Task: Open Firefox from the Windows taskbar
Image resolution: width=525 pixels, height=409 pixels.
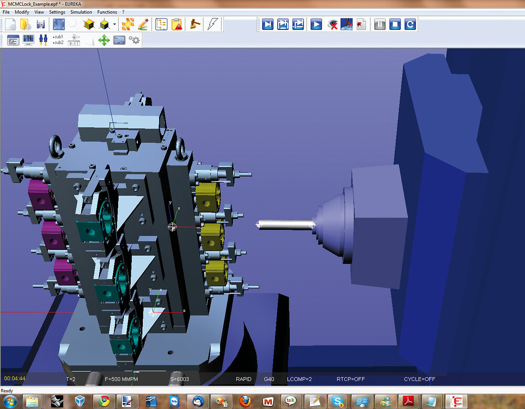Action: click(245, 401)
